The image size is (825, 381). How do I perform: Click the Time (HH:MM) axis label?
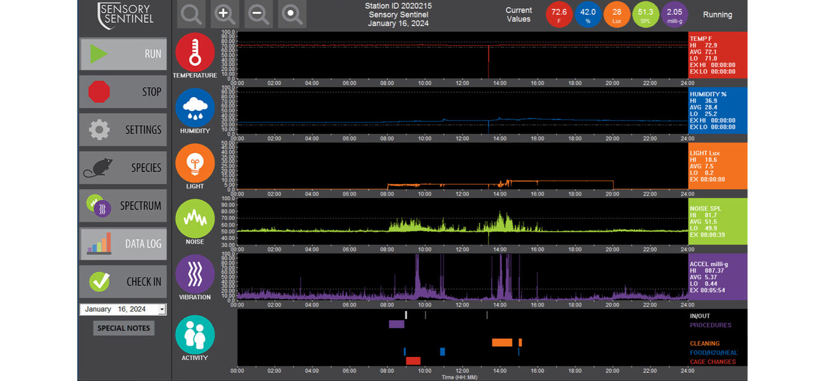click(x=459, y=377)
